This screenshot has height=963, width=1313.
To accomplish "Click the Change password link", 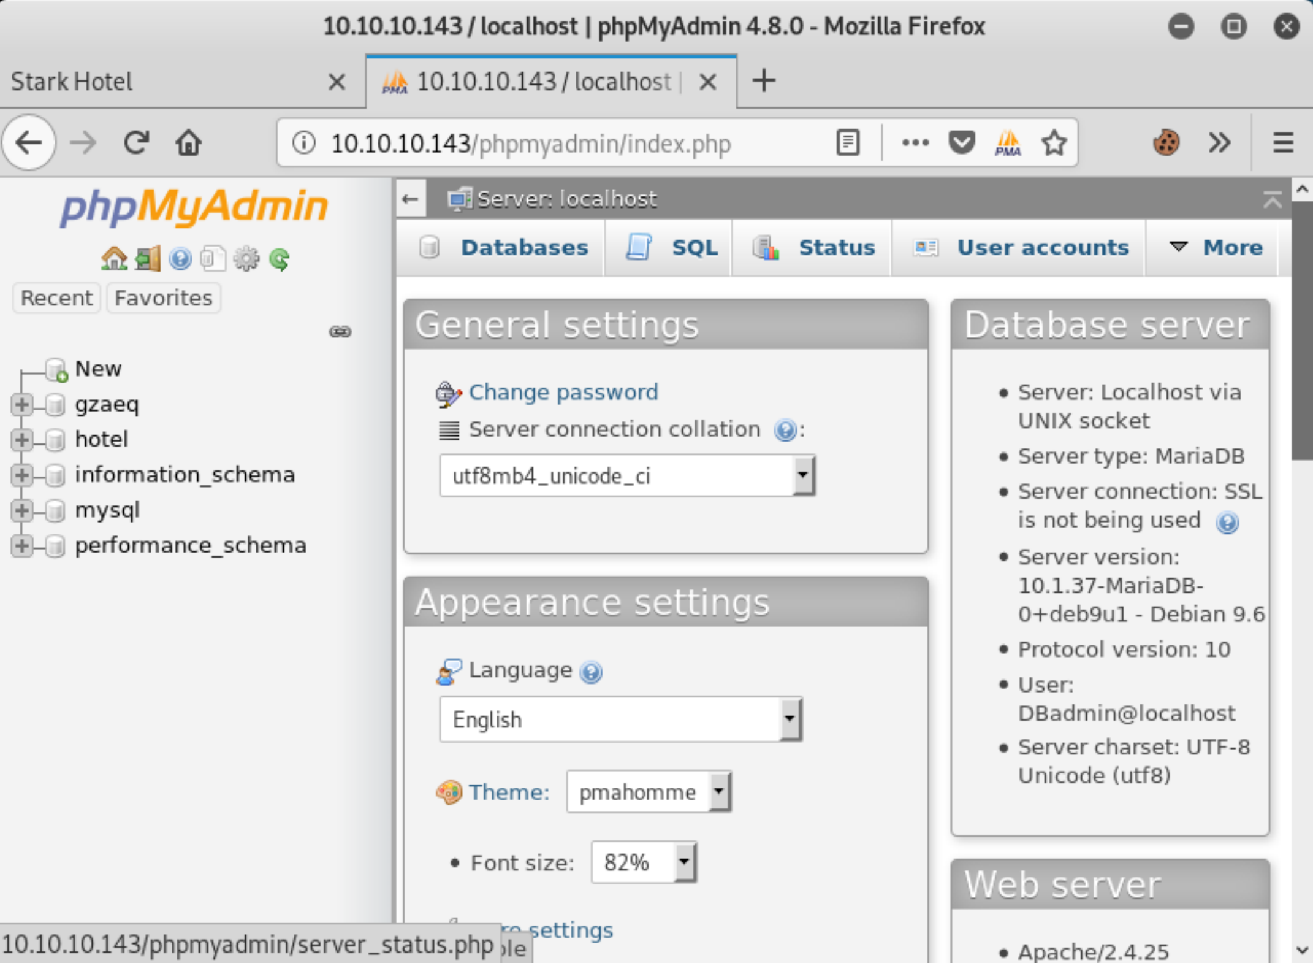I will 565,391.
